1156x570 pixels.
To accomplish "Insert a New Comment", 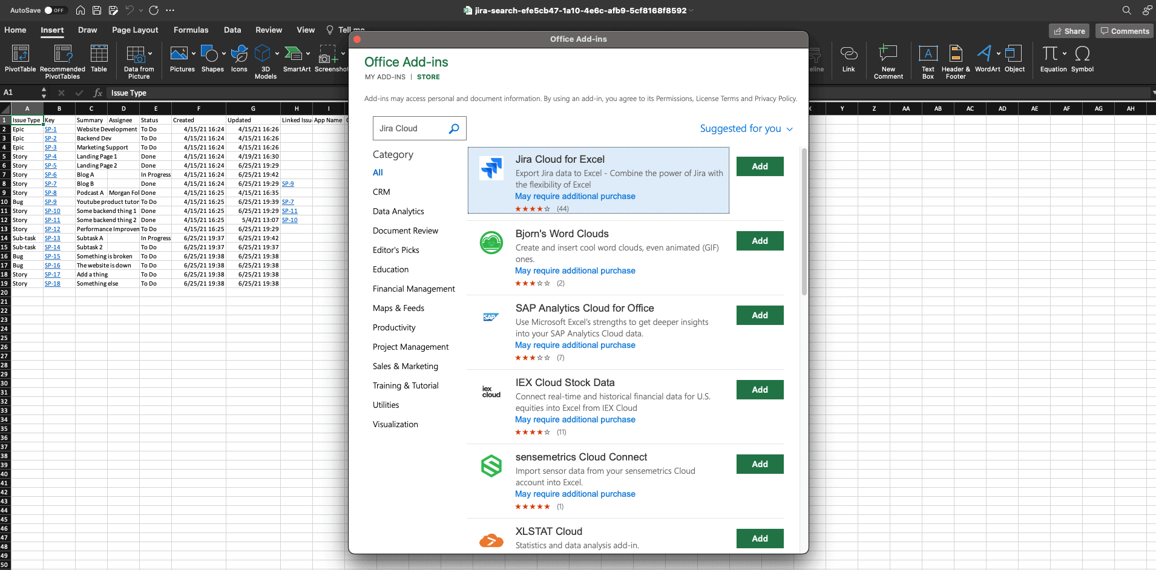I will (888, 62).
